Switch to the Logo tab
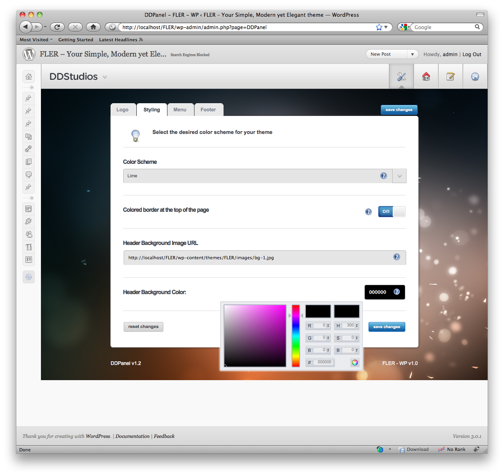This screenshot has height=476, width=504. (x=122, y=110)
